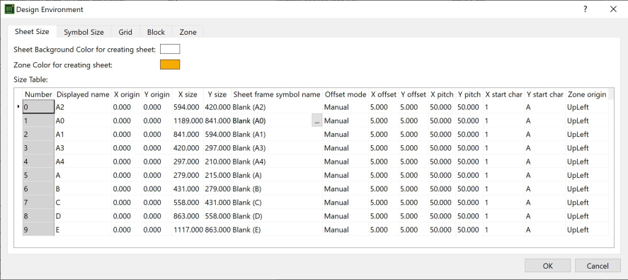Click the Blank (A2) symbol name cell

click(x=277, y=107)
